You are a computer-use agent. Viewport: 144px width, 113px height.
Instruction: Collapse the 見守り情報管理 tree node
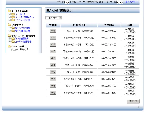tap(10, 31)
